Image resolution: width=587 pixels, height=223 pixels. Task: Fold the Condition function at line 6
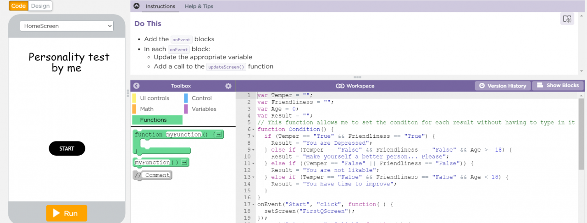pyautogui.click(x=254, y=130)
